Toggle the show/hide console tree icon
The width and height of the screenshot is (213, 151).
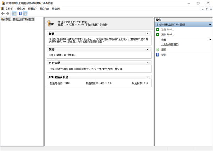click(x=14, y=14)
